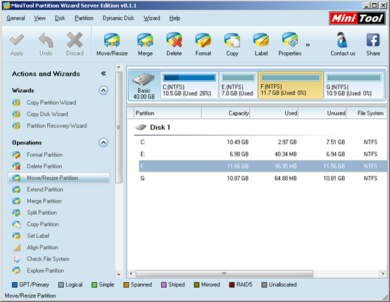Click the horizontal scrollbar thumb

pos(225,274)
